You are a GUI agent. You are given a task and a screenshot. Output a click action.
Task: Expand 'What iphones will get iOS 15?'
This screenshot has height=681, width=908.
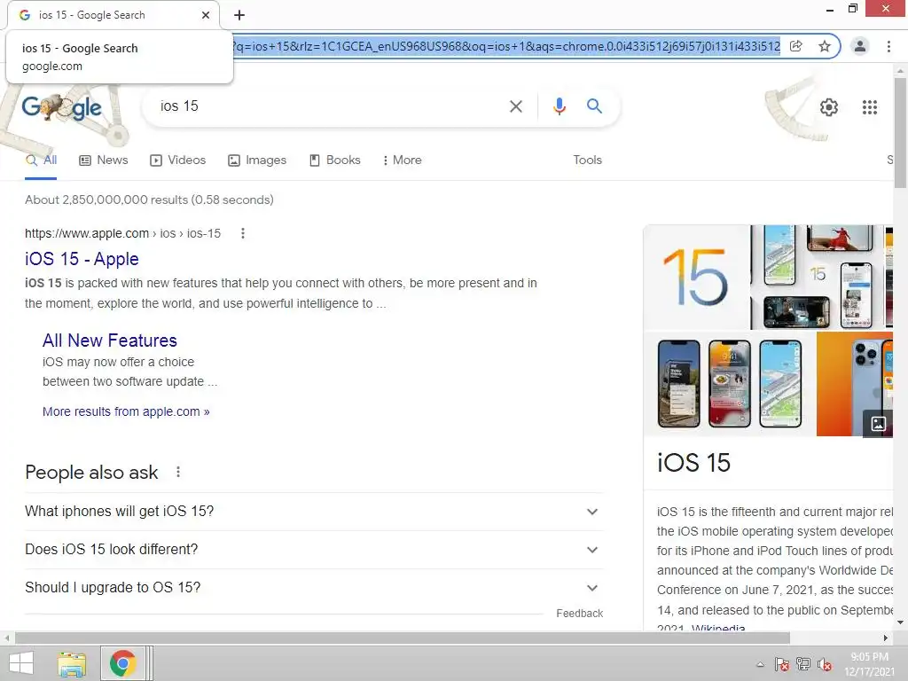pos(314,512)
